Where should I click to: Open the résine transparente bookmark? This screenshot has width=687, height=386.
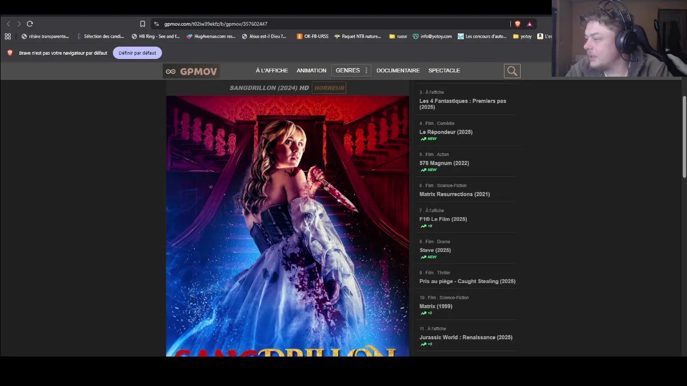coord(45,36)
